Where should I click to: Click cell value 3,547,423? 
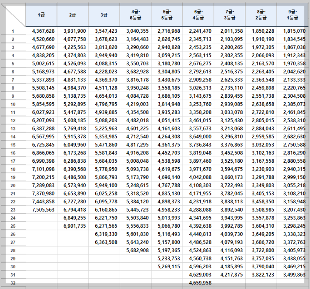106,31
